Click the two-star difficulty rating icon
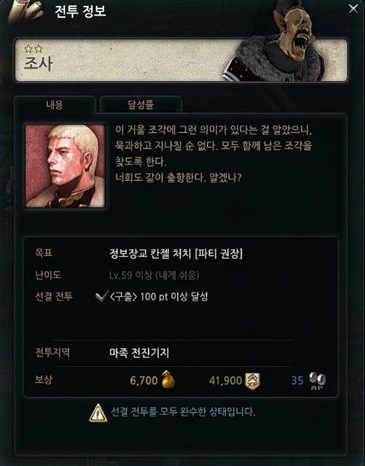365x466 pixels. (x=33, y=49)
